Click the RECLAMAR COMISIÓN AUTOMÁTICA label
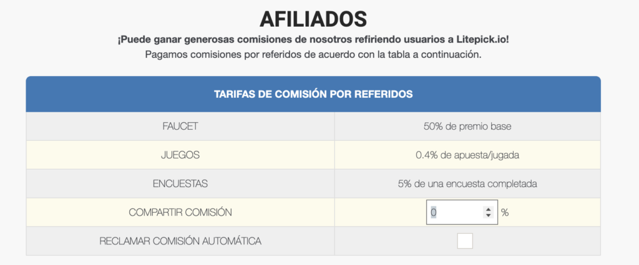The image size is (639, 265). click(x=180, y=241)
